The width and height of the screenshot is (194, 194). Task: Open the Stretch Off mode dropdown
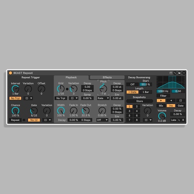102,120
